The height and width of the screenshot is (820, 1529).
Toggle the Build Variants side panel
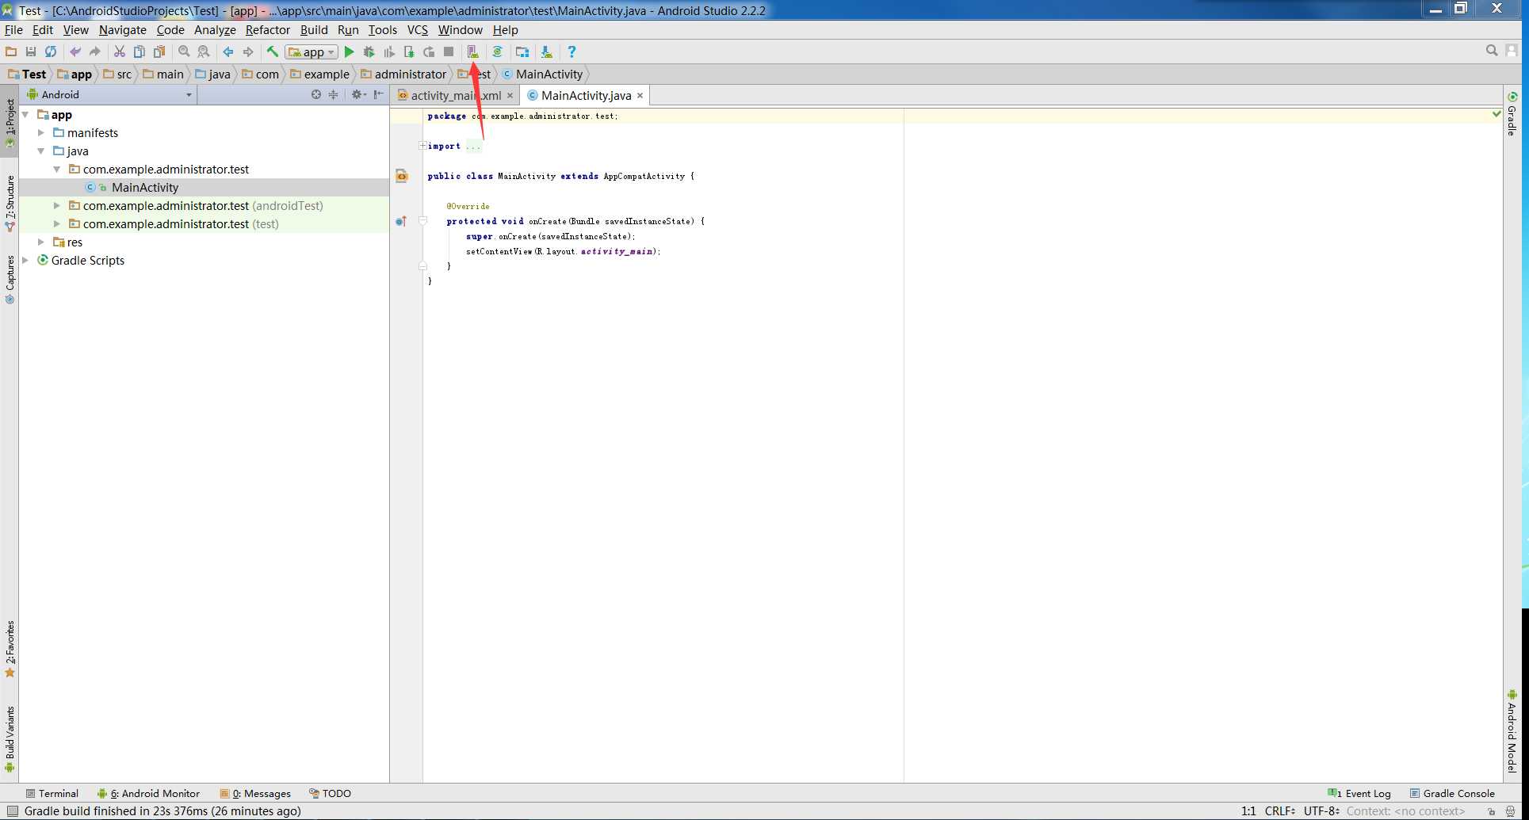coord(10,740)
